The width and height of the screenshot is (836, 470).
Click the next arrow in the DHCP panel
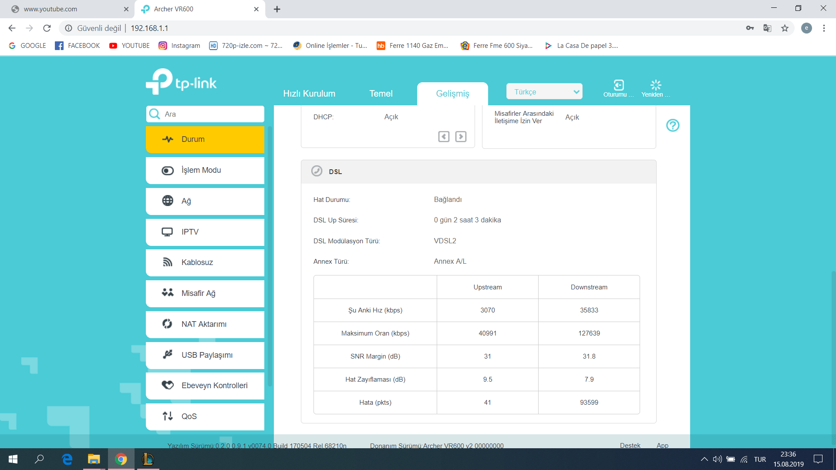pos(461,137)
